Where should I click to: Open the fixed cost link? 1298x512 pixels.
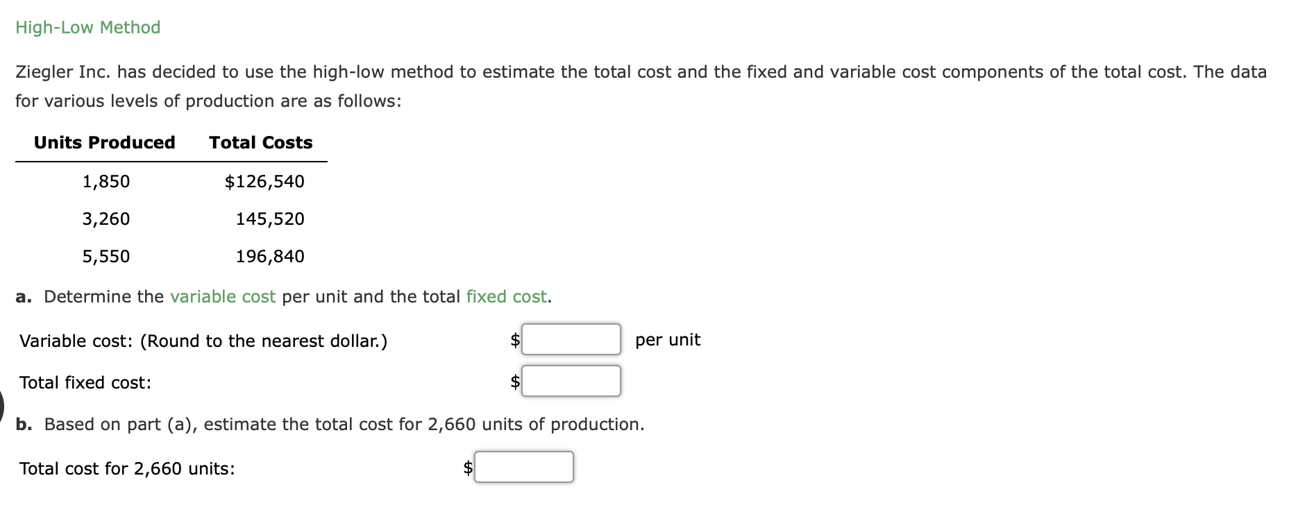pyautogui.click(x=505, y=296)
